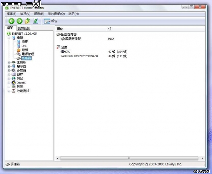Expand the 儲存 tree node
This screenshot has width=212, height=174.
pyautogui.click(x=9, y=75)
